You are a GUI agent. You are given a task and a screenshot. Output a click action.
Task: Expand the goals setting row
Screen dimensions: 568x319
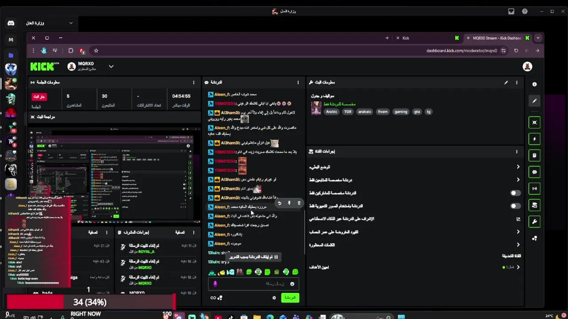point(415,267)
